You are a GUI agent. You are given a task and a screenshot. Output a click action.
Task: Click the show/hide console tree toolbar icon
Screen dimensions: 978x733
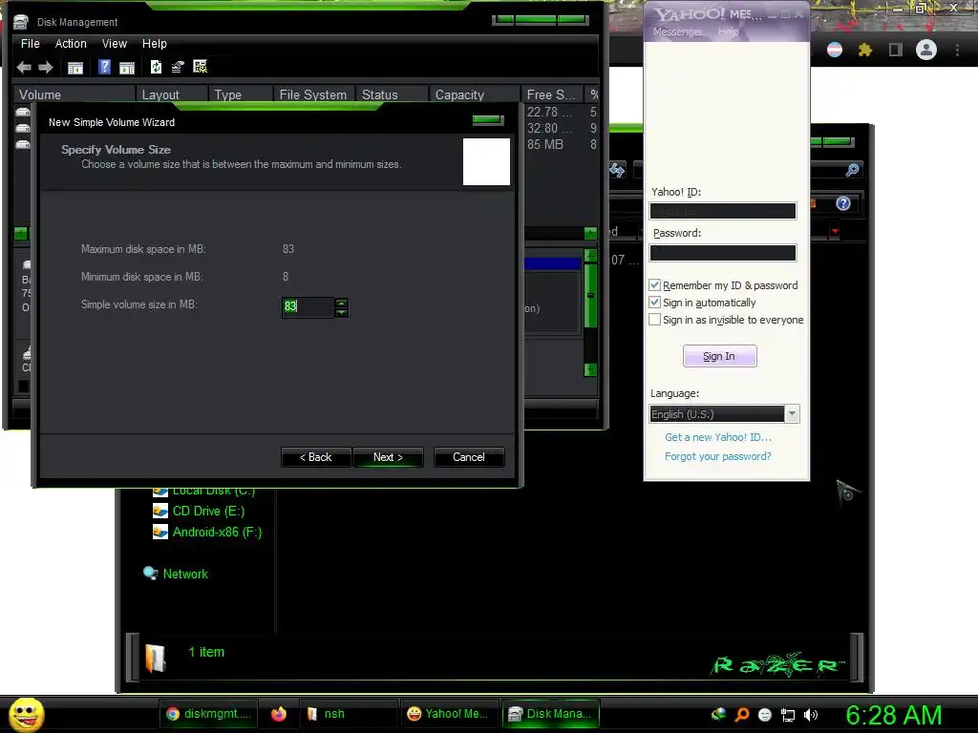(x=74, y=68)
